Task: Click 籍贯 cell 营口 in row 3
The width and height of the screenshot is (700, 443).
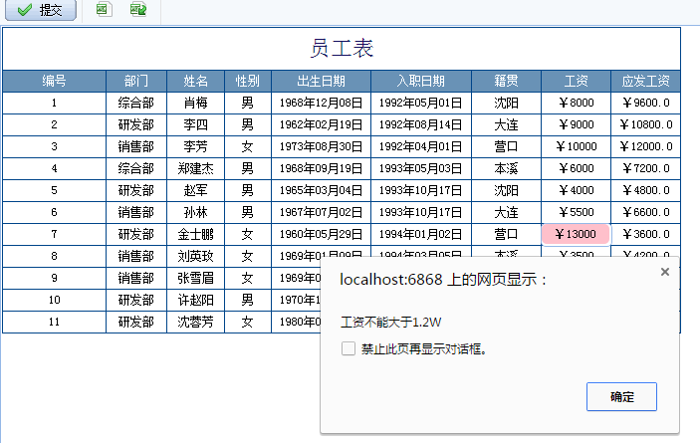Action: pyautogui.click(x=506, y=146)
